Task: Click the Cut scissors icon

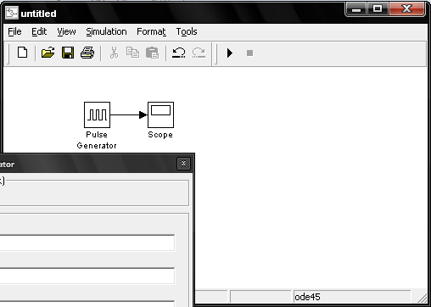Action: point(114,53)
